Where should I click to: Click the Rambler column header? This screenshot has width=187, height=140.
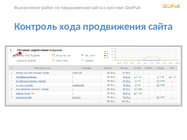[x=149, y=68]
